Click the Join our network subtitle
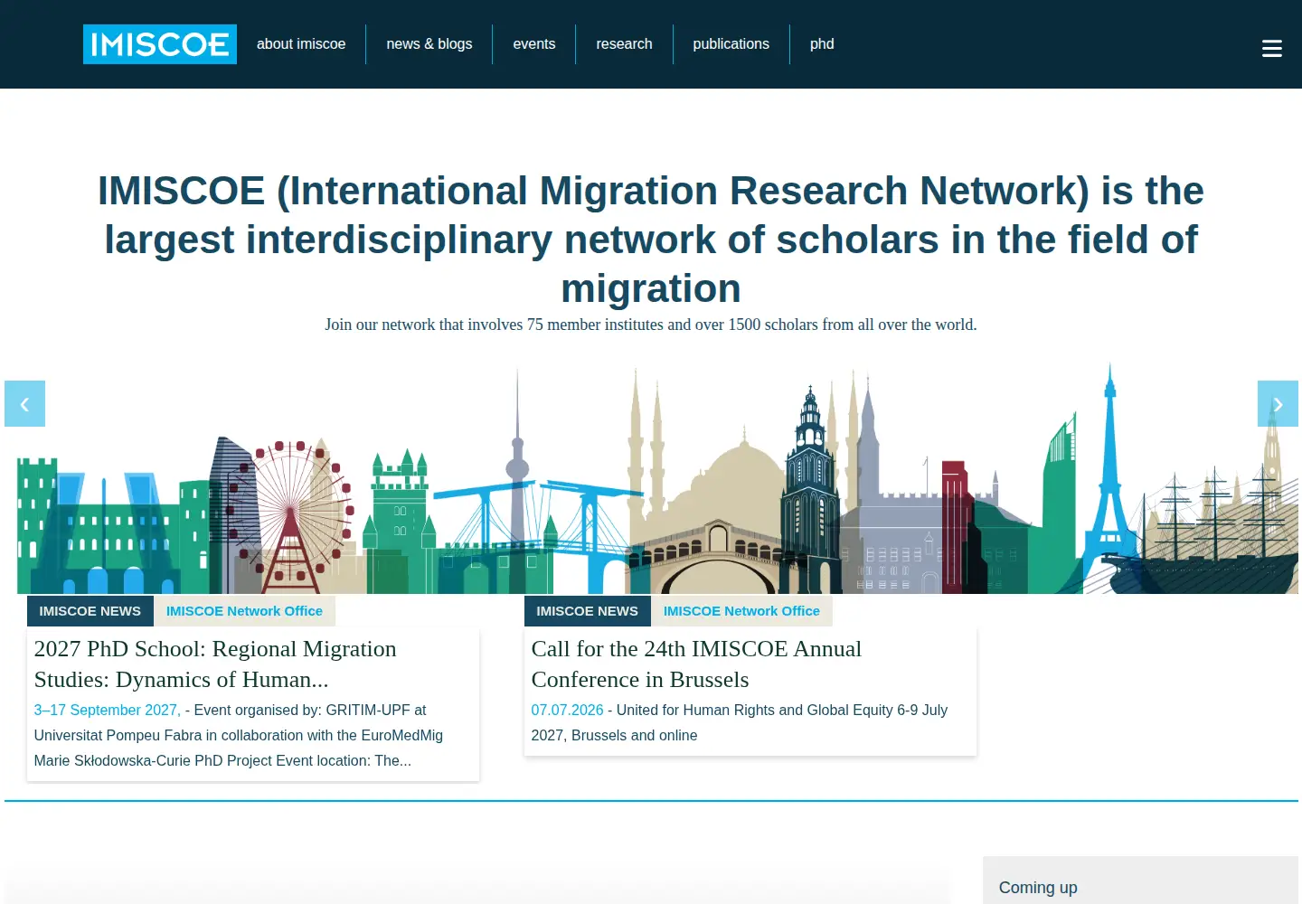The image size is (1302, 904). pyautogui.click(x=651, y=325)
